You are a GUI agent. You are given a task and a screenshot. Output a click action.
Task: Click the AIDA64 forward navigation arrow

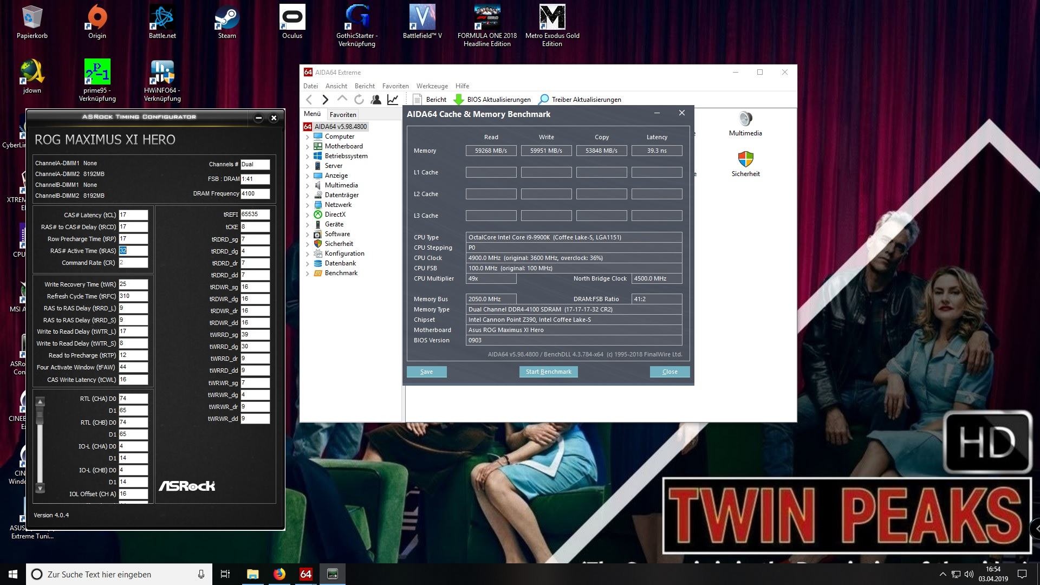click(x=325, y=99)
